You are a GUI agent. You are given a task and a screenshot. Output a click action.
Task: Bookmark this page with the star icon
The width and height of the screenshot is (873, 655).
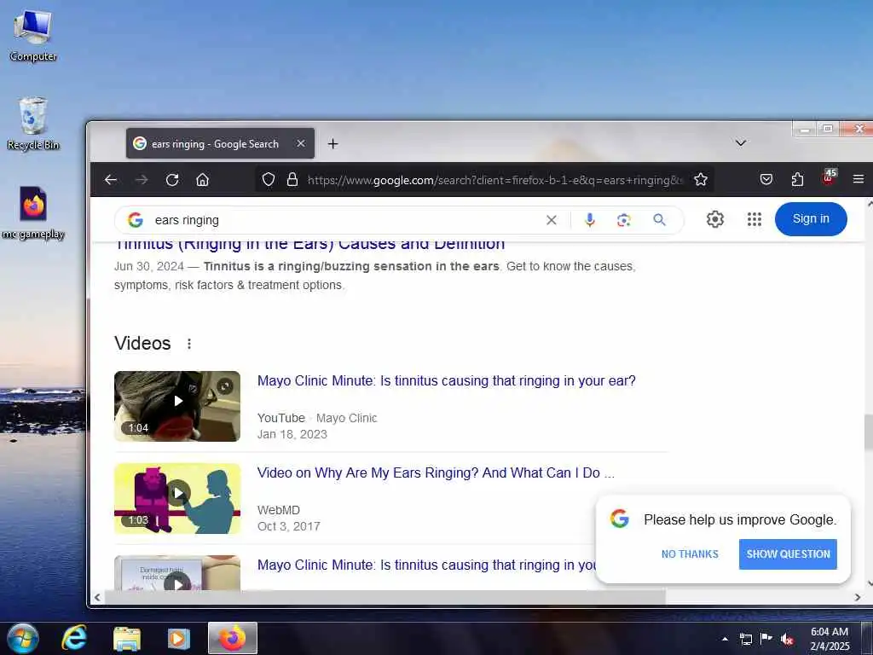(x=701, y=179)
